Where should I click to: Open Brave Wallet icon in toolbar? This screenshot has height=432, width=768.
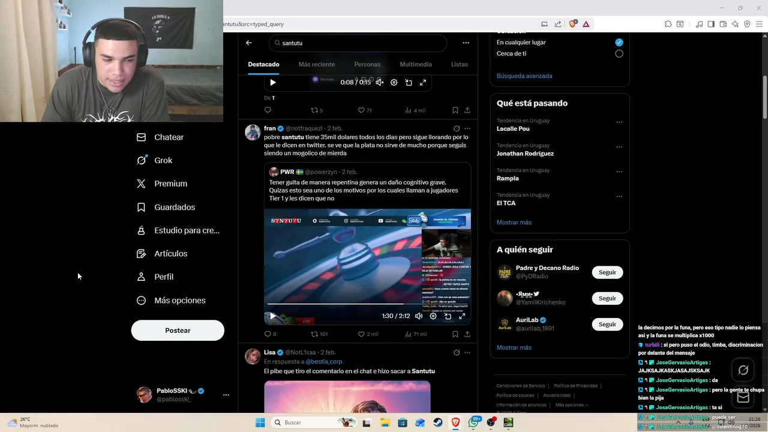click(723, 24)
